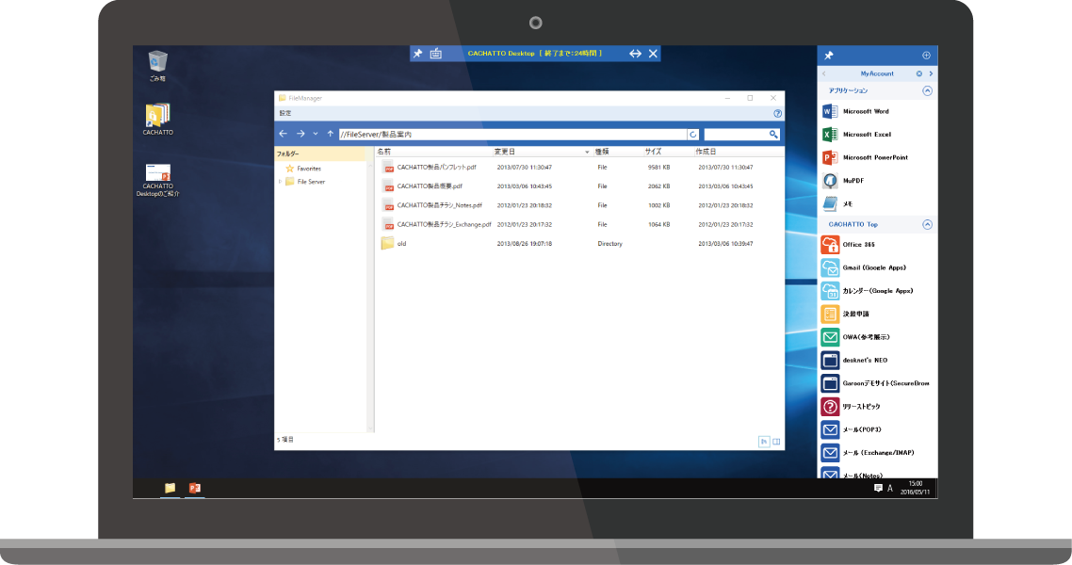Sort files by 種類 column
The height and width of the screenshot is (565, 1072).
[x=602, y=152]
